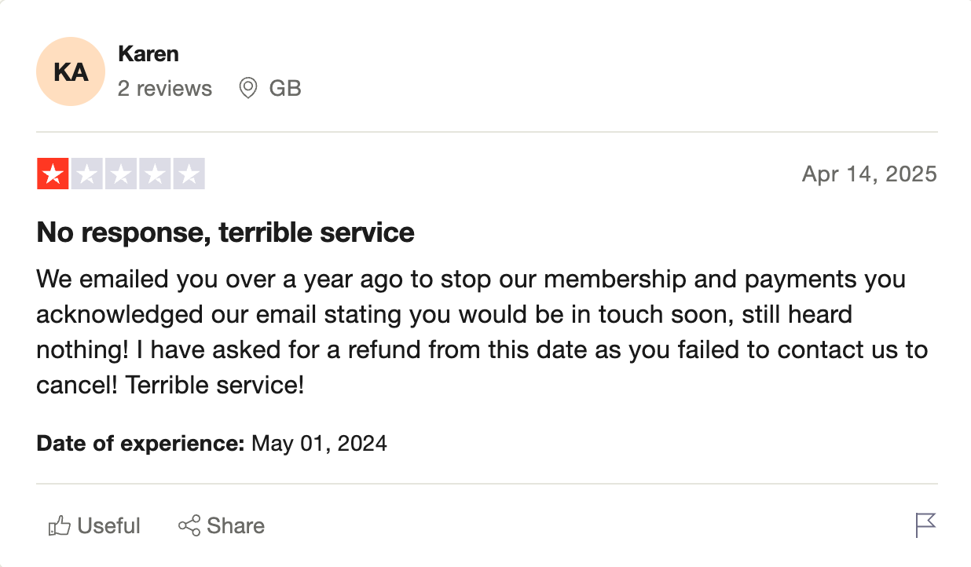Open Karen's reviewer profile name
This screenshot has height=567, width=971.
click(148, 54)
